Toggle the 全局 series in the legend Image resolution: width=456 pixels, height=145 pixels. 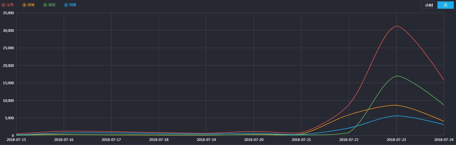click(8, 5)
